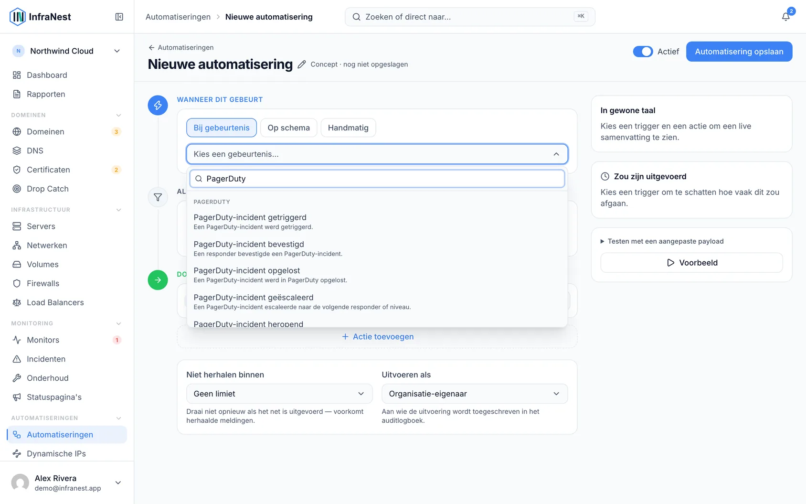Click the PagerDuty event search field

pyautogui.click(x=377, y=179)
